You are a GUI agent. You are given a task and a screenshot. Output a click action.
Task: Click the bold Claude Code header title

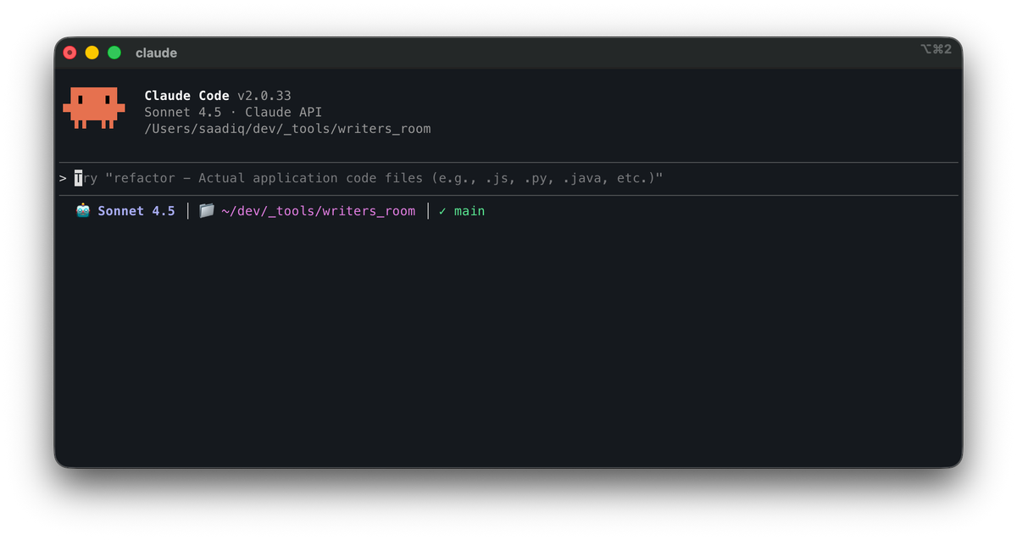186,96
